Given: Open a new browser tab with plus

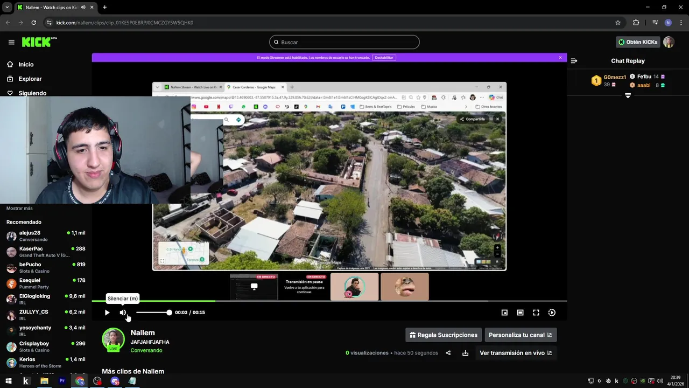Looking at the screenshot, I should click(x=104, y=8).
